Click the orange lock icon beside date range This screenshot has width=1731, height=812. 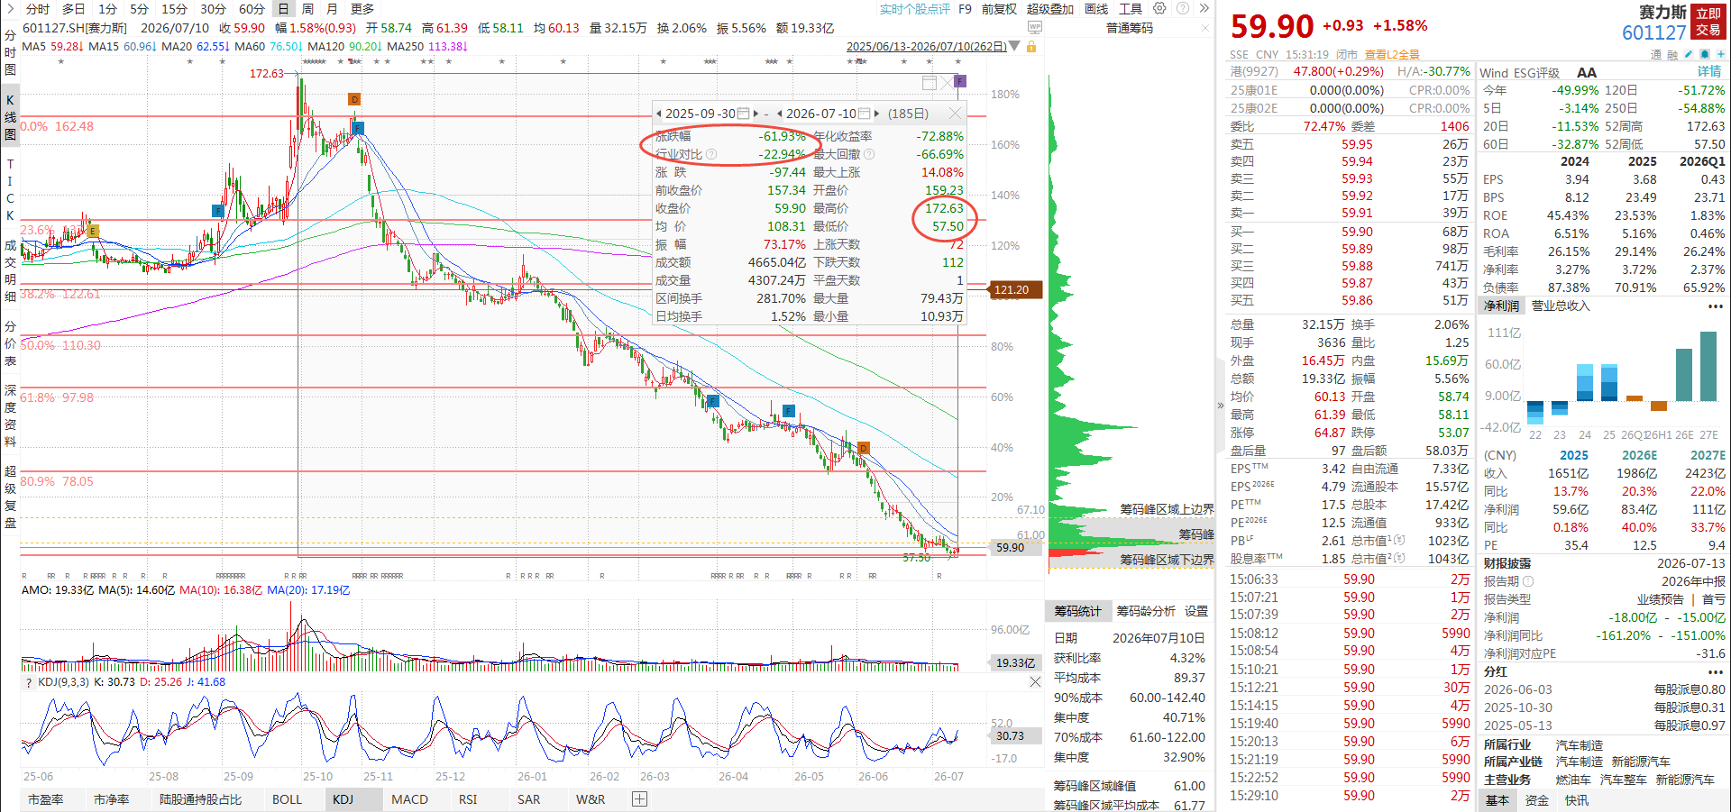tap(1031, 46)
